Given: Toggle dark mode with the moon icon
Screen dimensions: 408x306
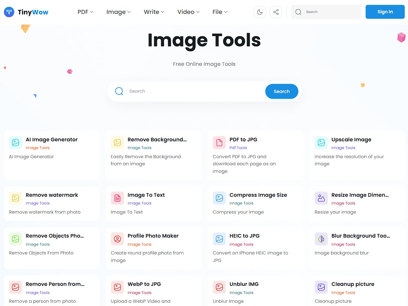Looking at the screenshot, I should pos(259,12).
